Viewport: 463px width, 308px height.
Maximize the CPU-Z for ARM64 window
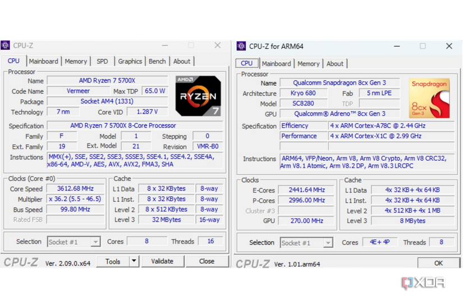tap(423, 46)
